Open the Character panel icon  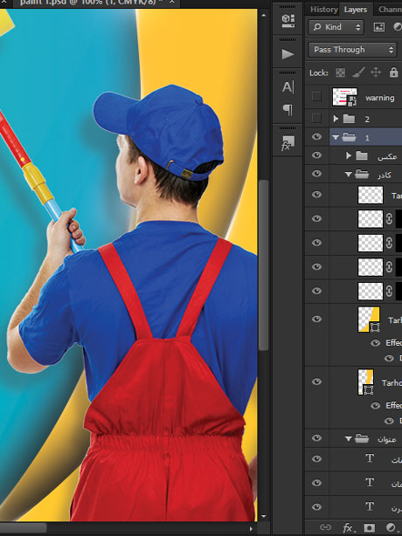click(288, 87)
